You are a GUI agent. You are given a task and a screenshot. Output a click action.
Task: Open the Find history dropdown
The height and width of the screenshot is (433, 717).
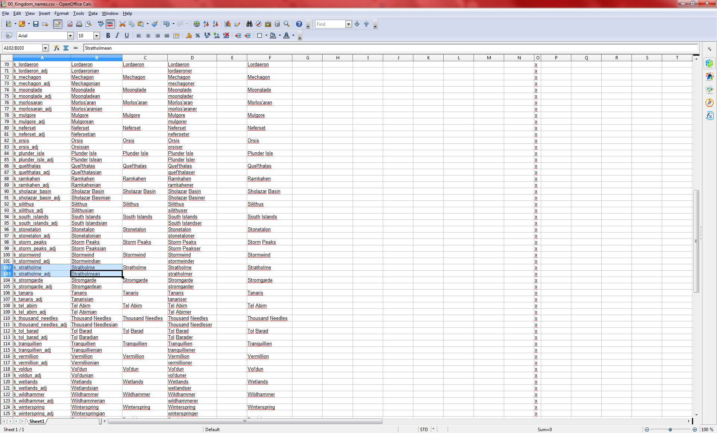click(x=348, y=24)
